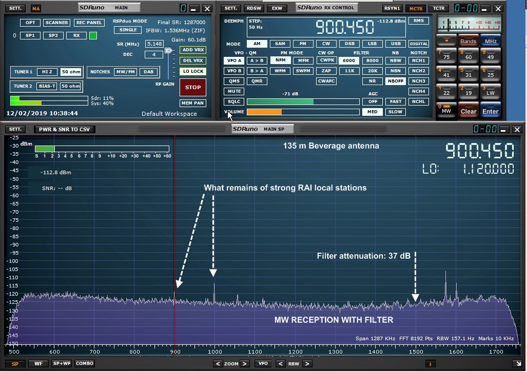Viewport: 527px width, 372px height.
Task: Select the 49 m band keypad button
Action: click(x=491, y=55)
